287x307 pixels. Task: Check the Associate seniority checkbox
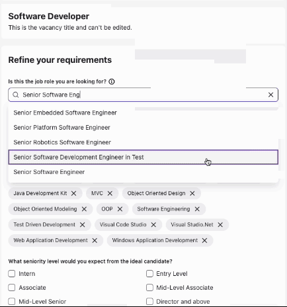[12, 288]
